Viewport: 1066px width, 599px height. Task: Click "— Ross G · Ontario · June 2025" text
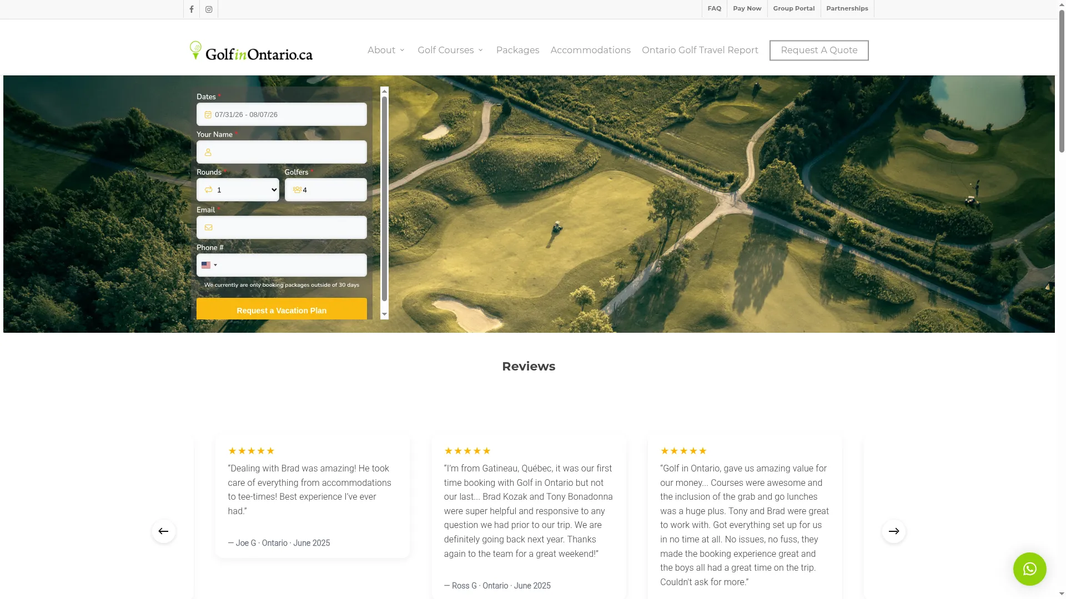pyautogui.click(x=497, y=586)
